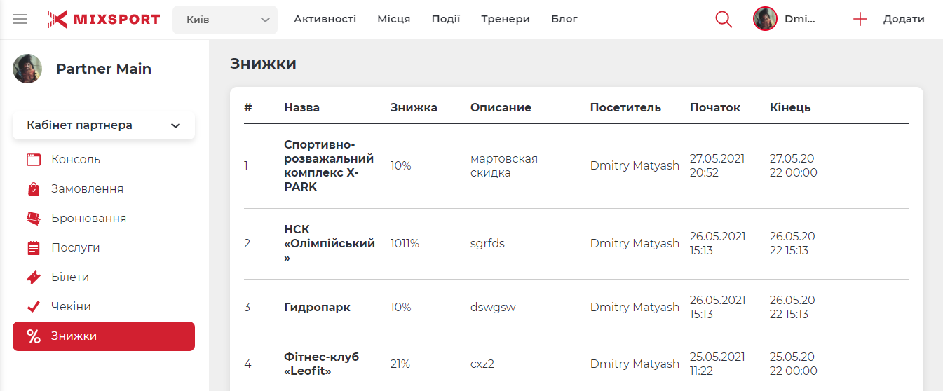Click Місця in top navigation

click(394, 19)
